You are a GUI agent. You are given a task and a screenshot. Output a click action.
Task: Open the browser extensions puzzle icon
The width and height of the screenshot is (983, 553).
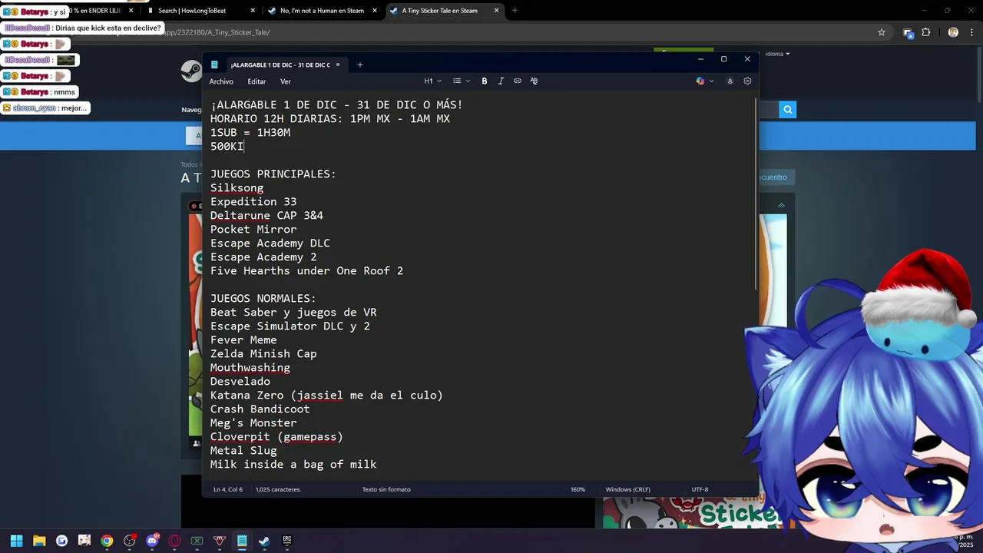925,32
